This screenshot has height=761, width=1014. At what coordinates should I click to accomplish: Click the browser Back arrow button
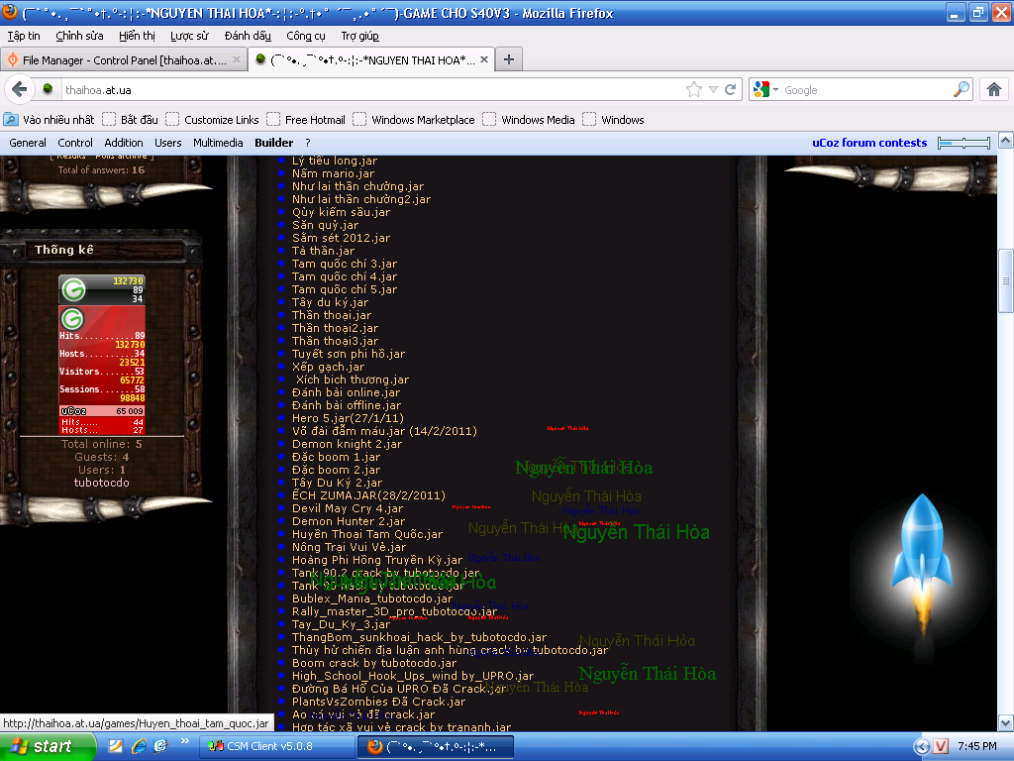tap(19, 89)
